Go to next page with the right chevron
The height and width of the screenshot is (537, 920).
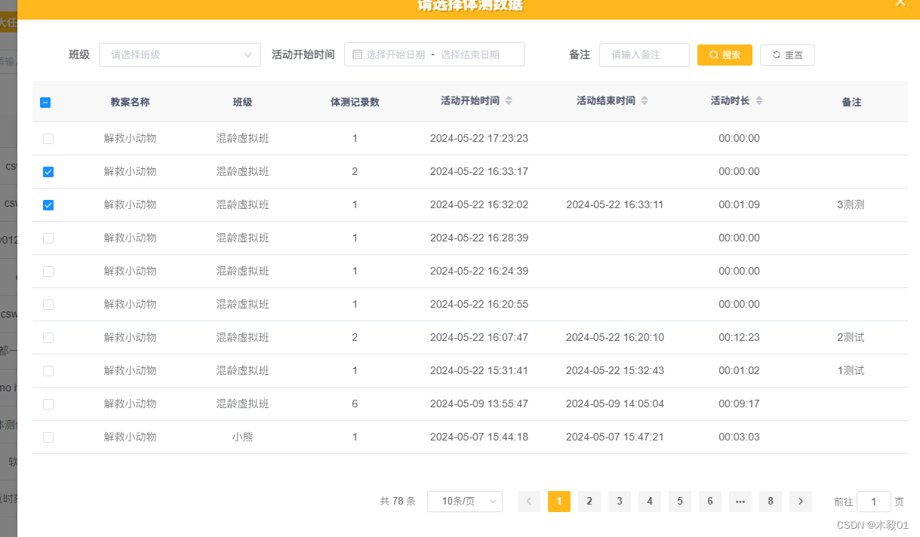pyautogui.click(x=800, y=501)
